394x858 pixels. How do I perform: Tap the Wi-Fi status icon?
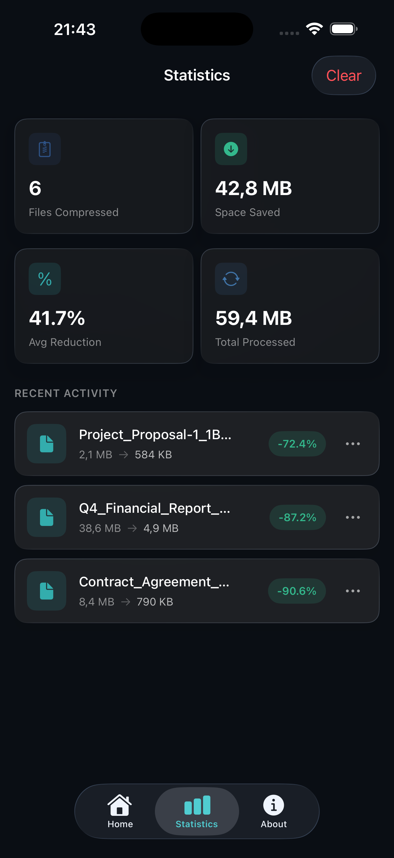point(314,29)
